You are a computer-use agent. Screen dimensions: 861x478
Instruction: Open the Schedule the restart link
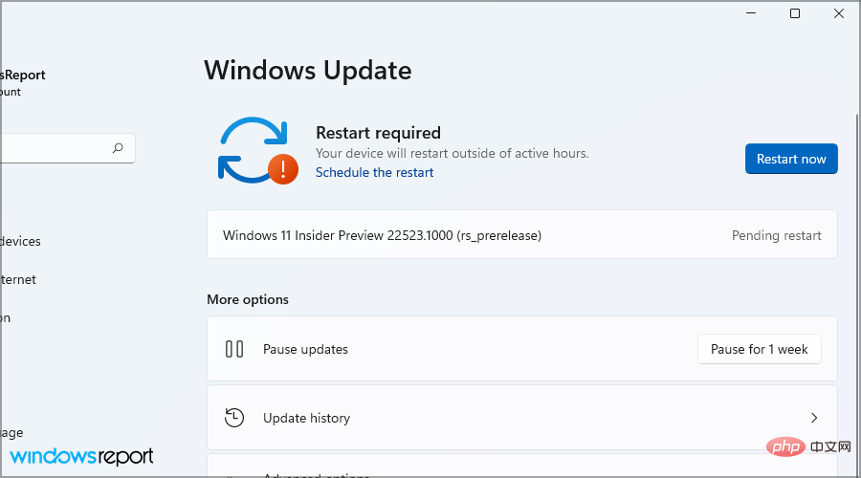coord(374,172)
